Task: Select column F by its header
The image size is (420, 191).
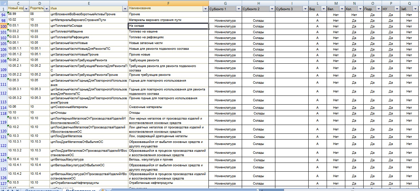Action: [x=168, y=3]
